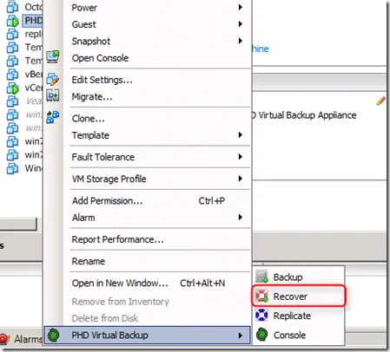The image size is (390, 352).
Task: Click the Guest submenu arrow
Action: tap(240, 24)
